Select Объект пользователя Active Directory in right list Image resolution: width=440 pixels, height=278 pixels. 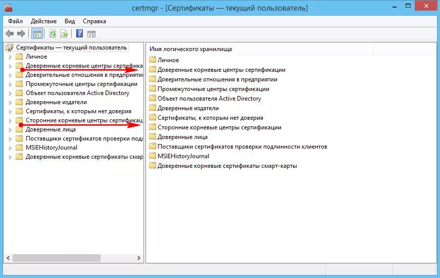click(x=209, y=98)
